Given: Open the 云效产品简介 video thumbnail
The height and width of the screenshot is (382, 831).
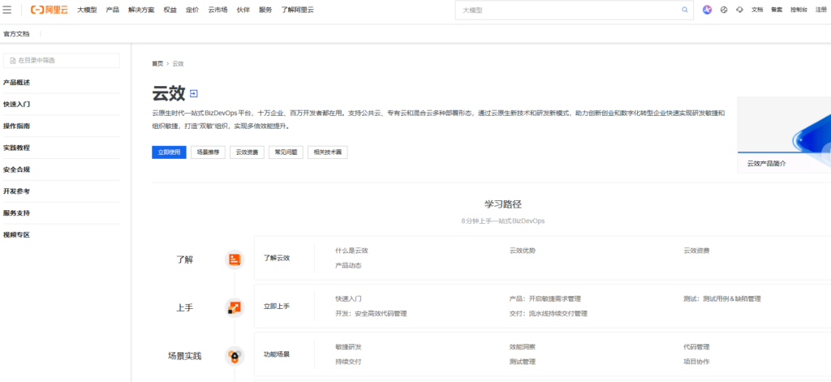Looking at the screenshot, I should 784,135.
